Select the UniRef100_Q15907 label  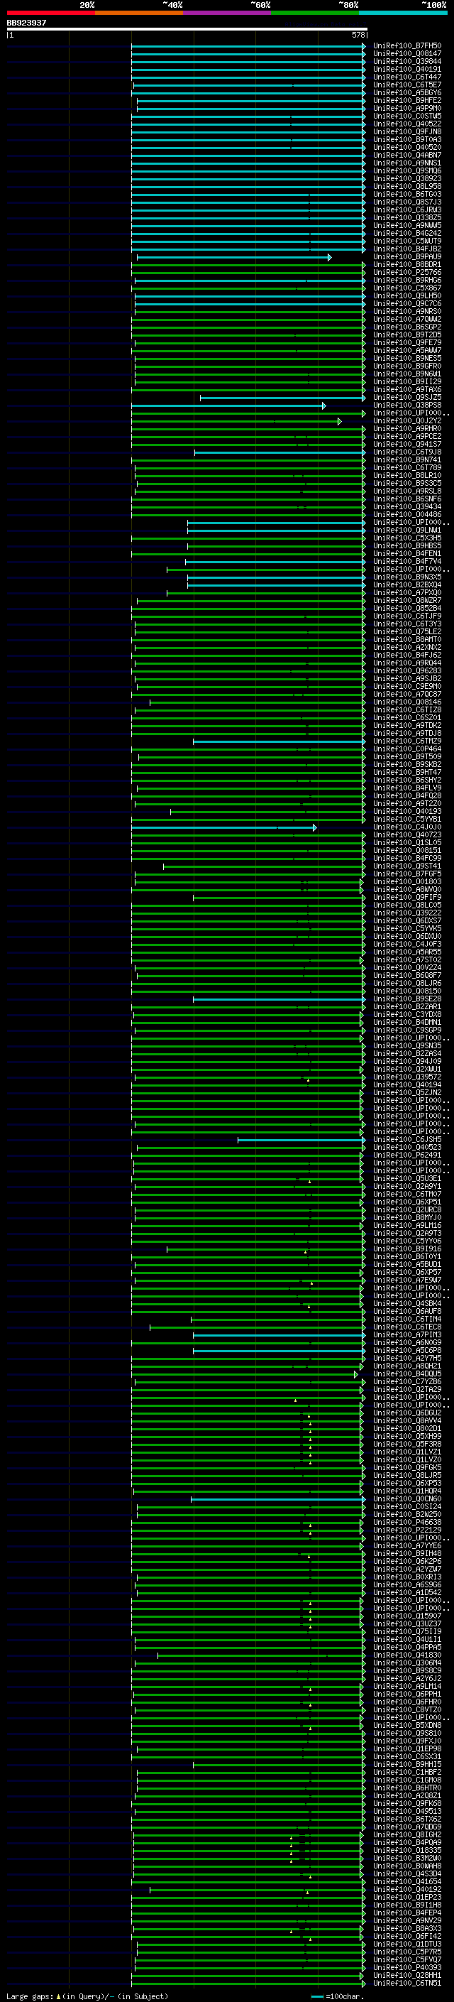407,1616
